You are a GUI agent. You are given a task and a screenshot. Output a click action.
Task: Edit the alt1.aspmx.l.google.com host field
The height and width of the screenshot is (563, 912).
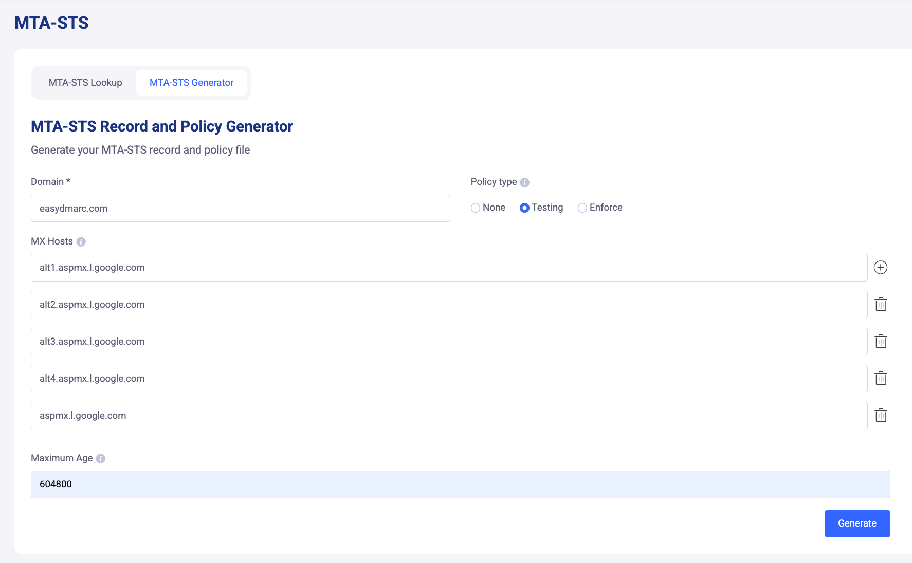(x=449, y=268)
